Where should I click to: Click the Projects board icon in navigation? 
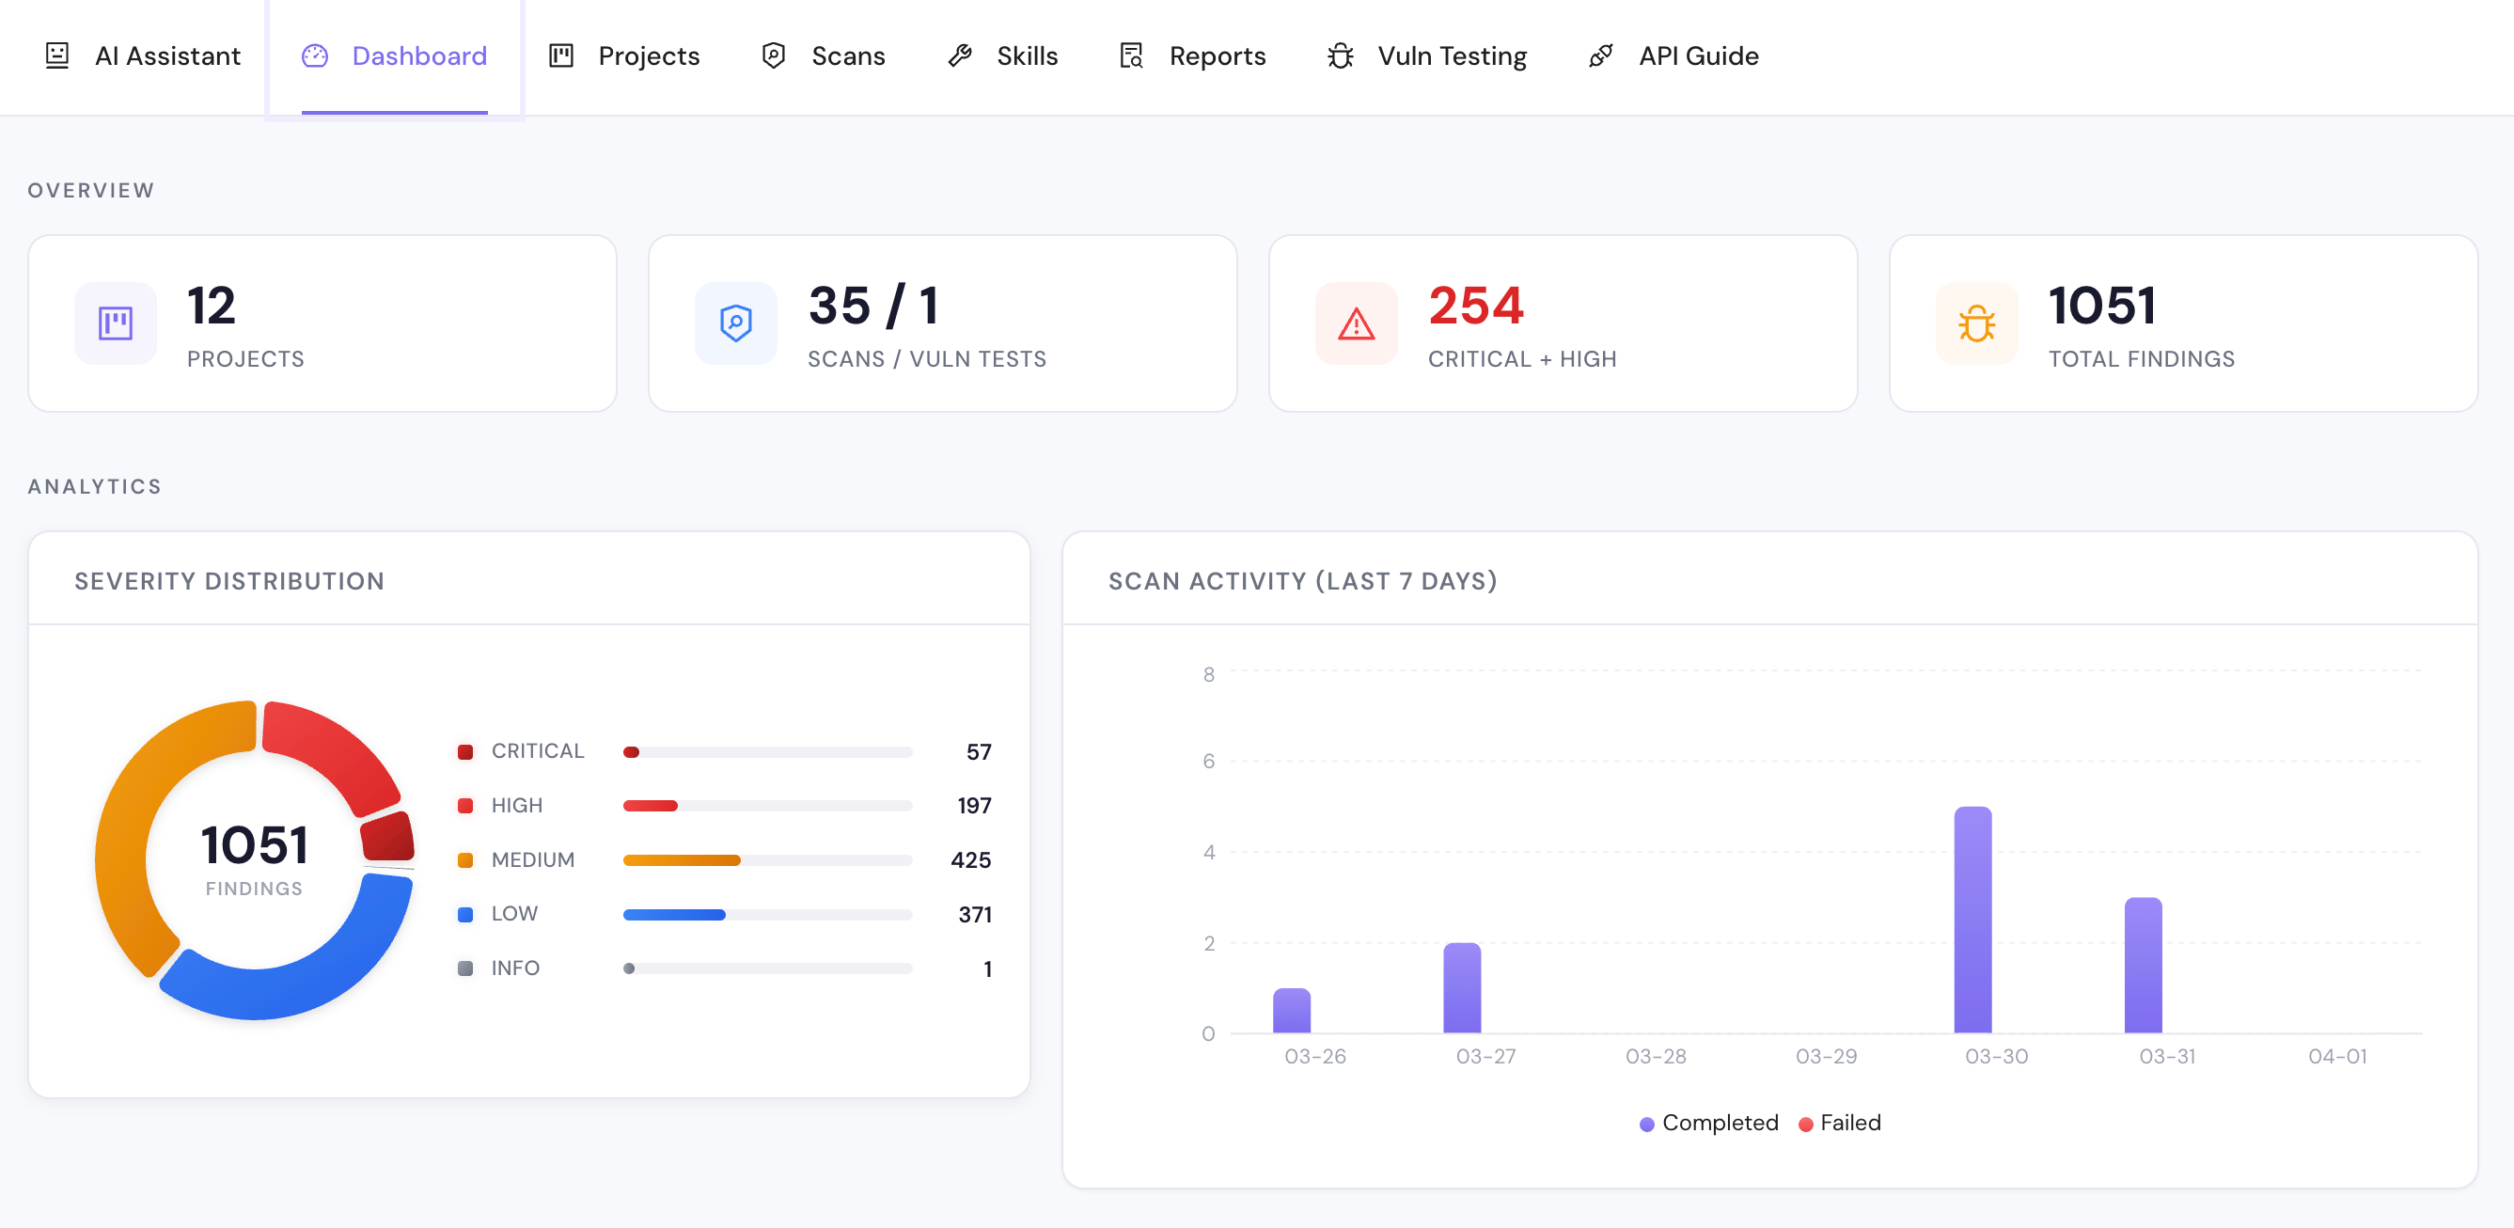pyautogui.click(x=561, y=55)
